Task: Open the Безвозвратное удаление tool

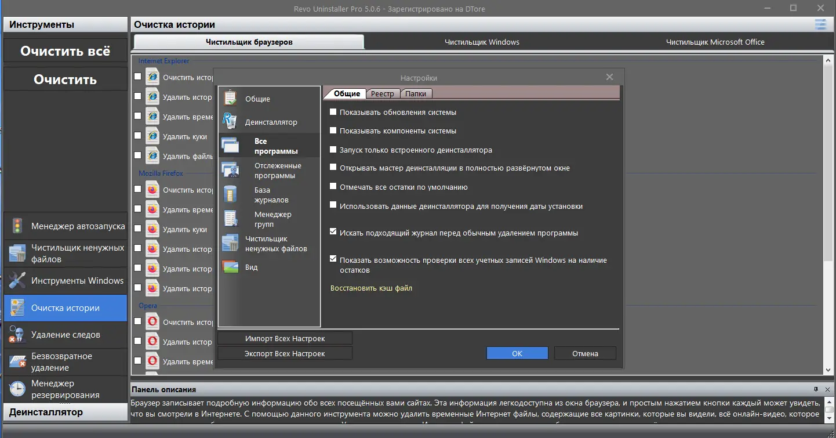Action: (x=66, y=362)
